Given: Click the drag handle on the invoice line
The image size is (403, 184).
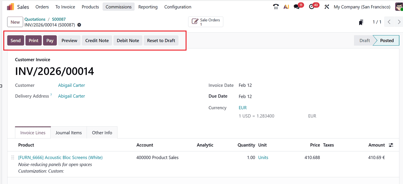Looking at the screenshot, I should 12,157.
